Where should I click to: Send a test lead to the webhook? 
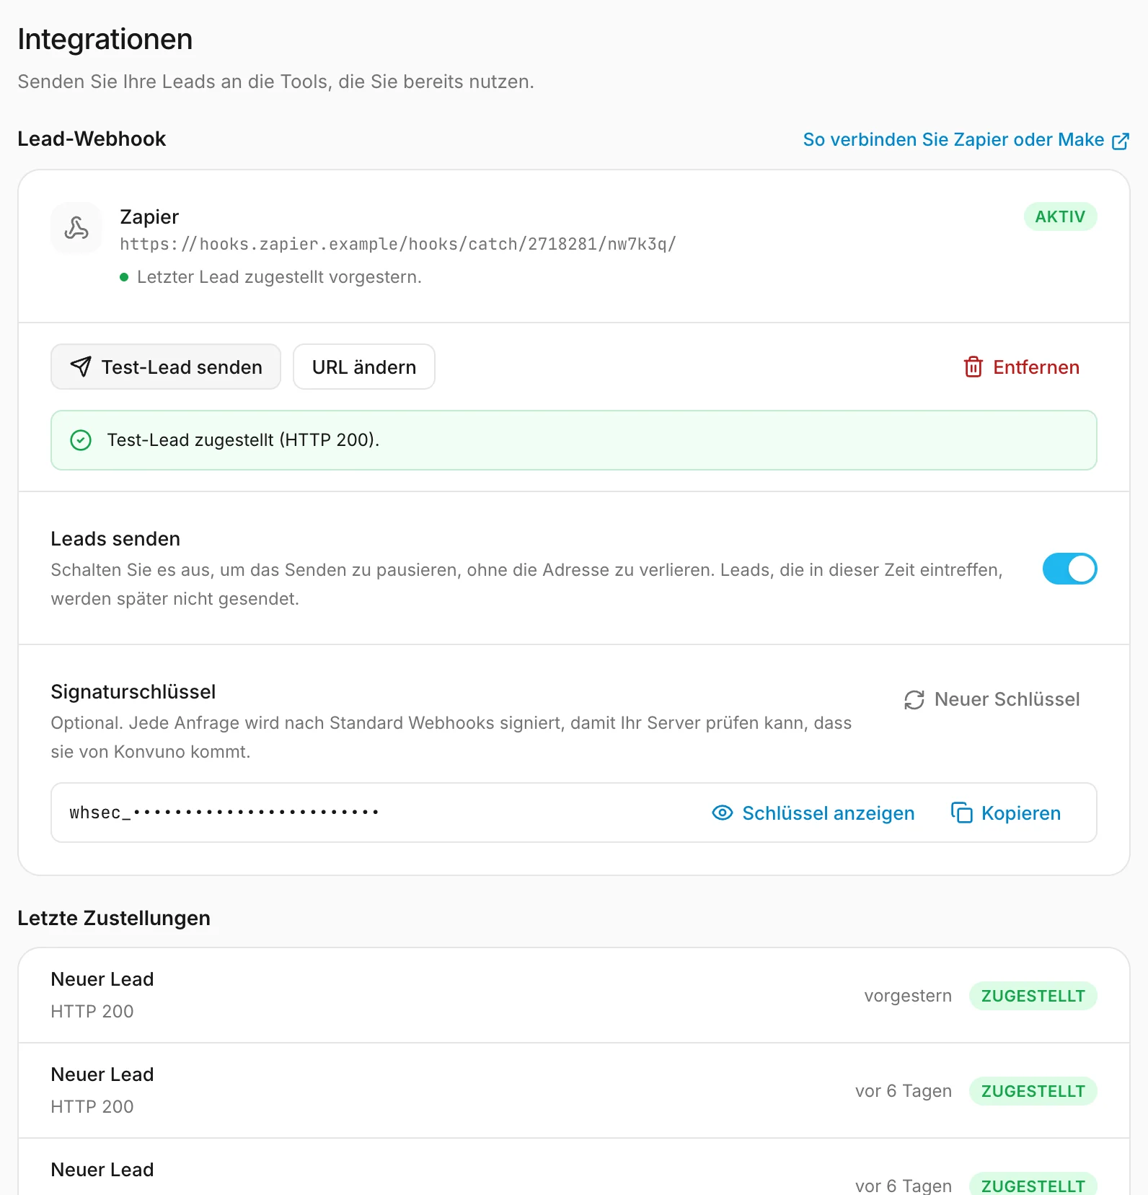[x=166, y=367]
